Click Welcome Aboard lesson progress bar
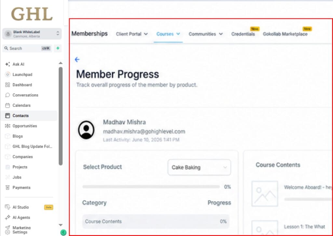 click(308, 199)
